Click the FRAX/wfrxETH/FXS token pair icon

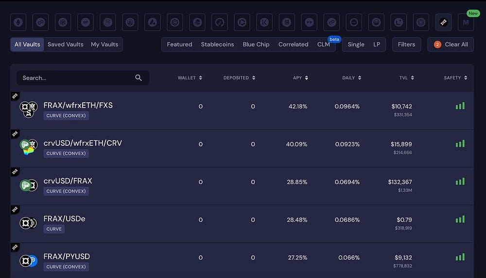29,109
